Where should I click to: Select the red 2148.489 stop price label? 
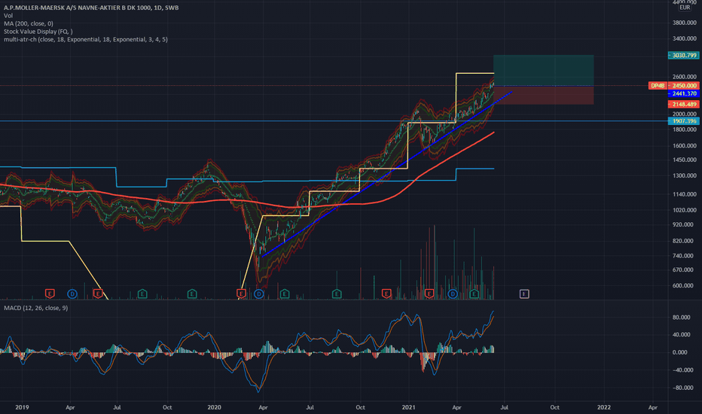(x=683, y=105)
